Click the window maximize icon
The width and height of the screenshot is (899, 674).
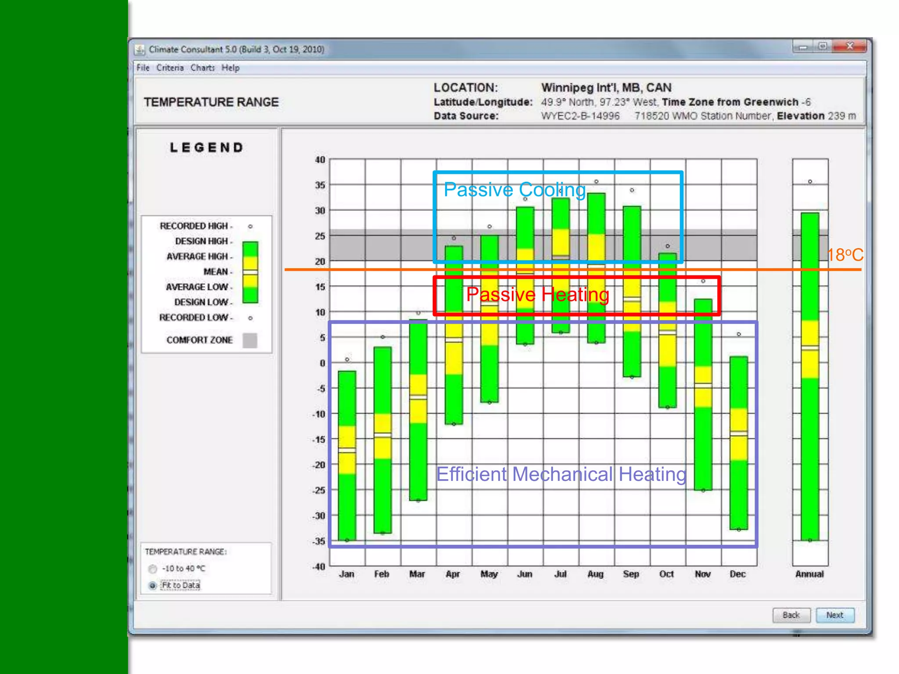click(x=823, y=46)
